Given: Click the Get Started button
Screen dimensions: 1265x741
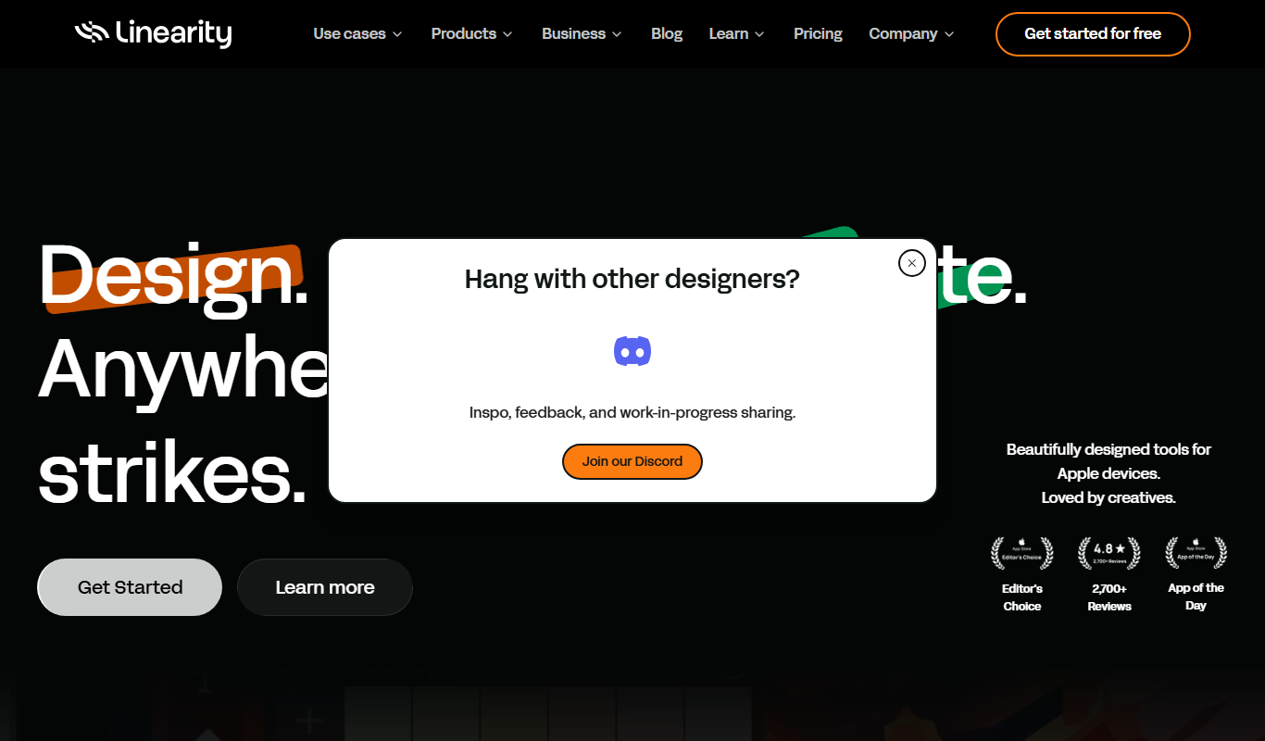Looking at the screenshot, I should pyautogui.click(x=130, y=587).
